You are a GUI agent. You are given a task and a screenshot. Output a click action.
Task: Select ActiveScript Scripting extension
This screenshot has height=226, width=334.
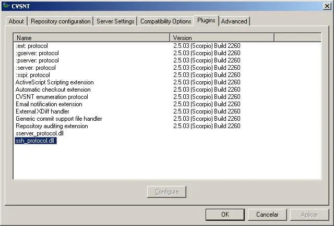tap(54, 82)
